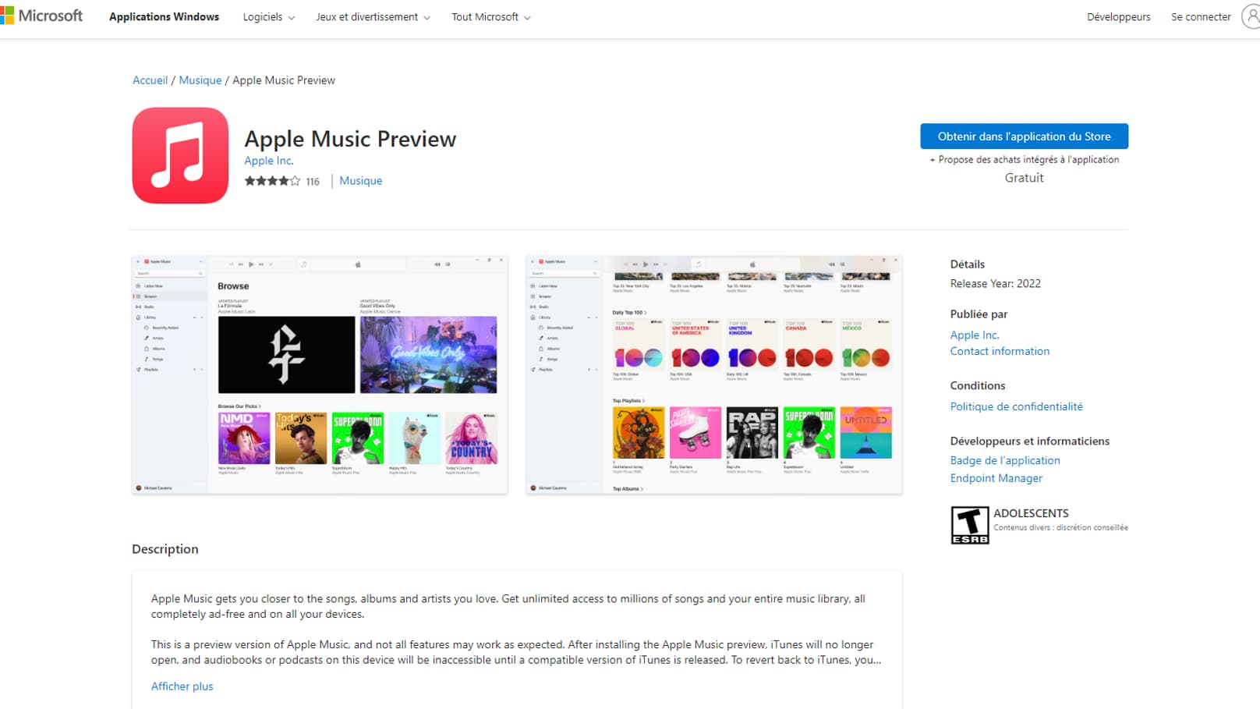Open Endpoint Manager link
The width and height of the screenshot is (1260, 709).
click(x=996, y=477)
